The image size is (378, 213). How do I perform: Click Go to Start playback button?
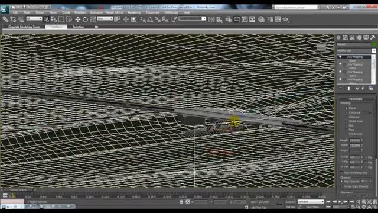pos(328,202)
